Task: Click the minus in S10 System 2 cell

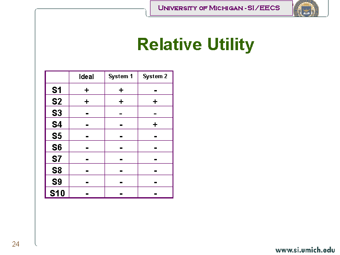Action: click(156, 194)
